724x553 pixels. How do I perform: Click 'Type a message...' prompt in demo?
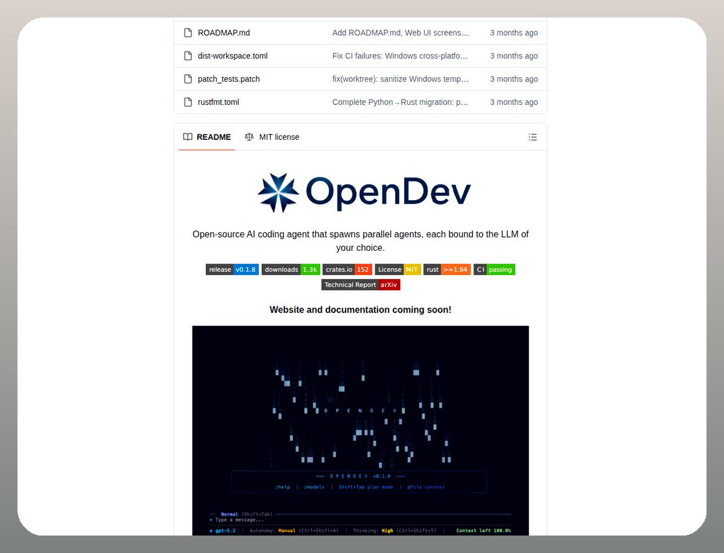tap(240, 520)
